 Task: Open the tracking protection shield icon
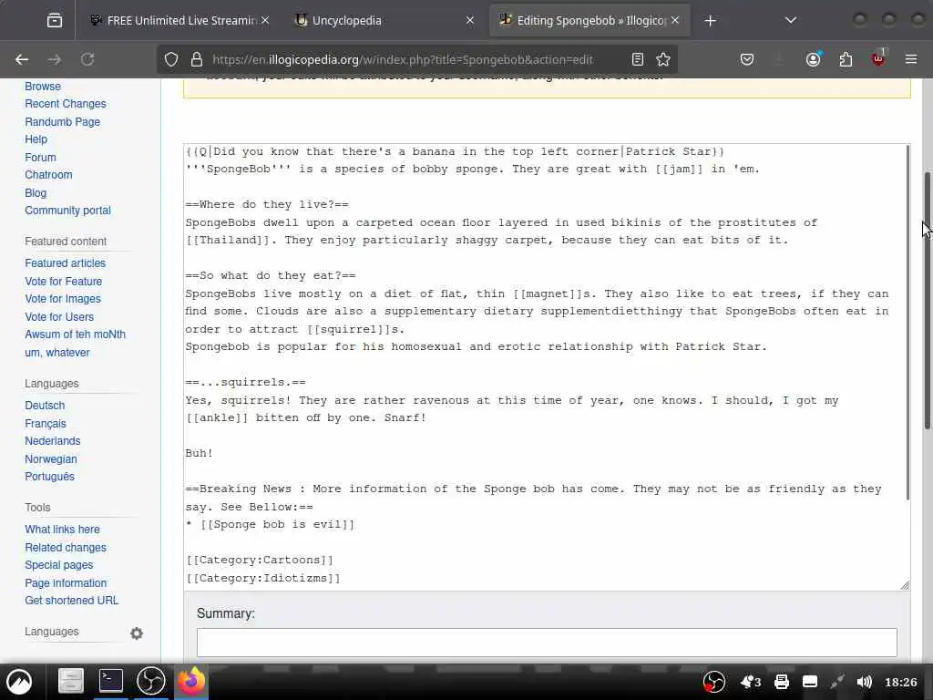click(171, 59)
